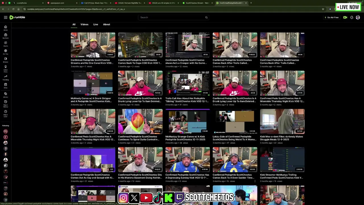Screen dimensions: 364x205
Task: Switch to the ScottCheetos Stream Kick tab
Action: click(197, 3)
